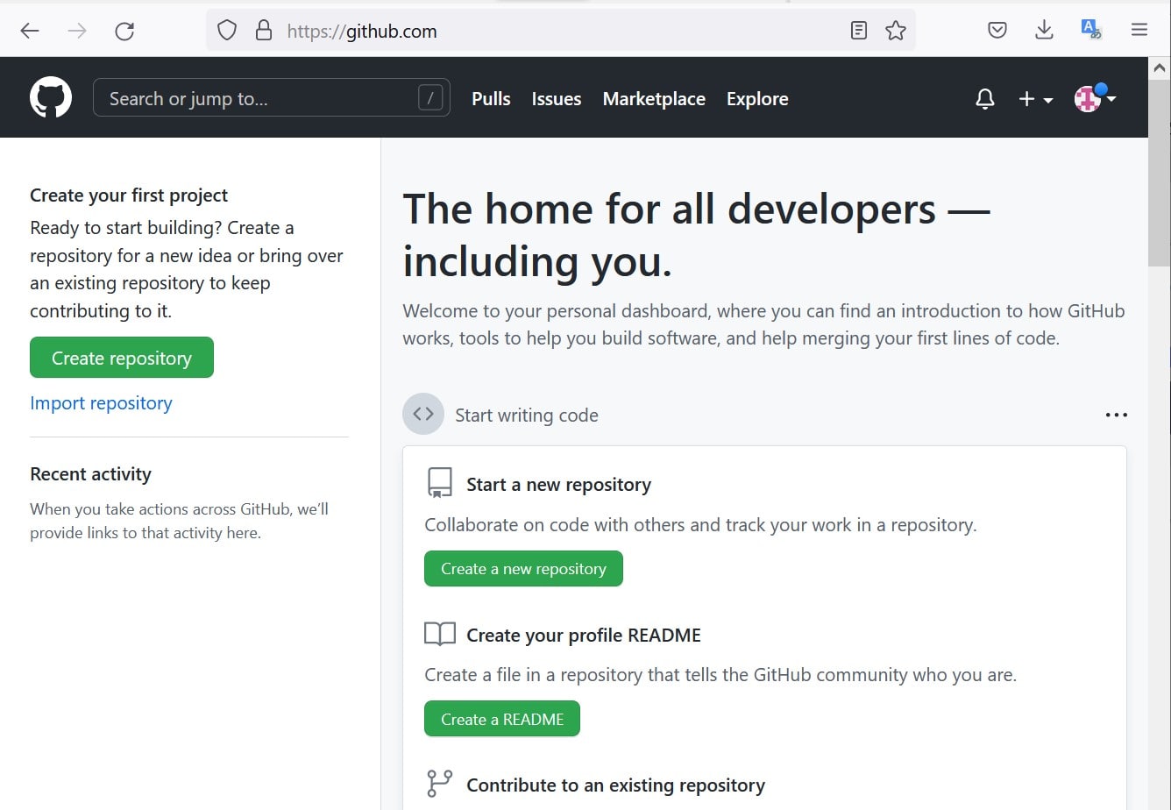
Task: Click the page vertical scrollbar thumb
Action: pos(1160,175)
